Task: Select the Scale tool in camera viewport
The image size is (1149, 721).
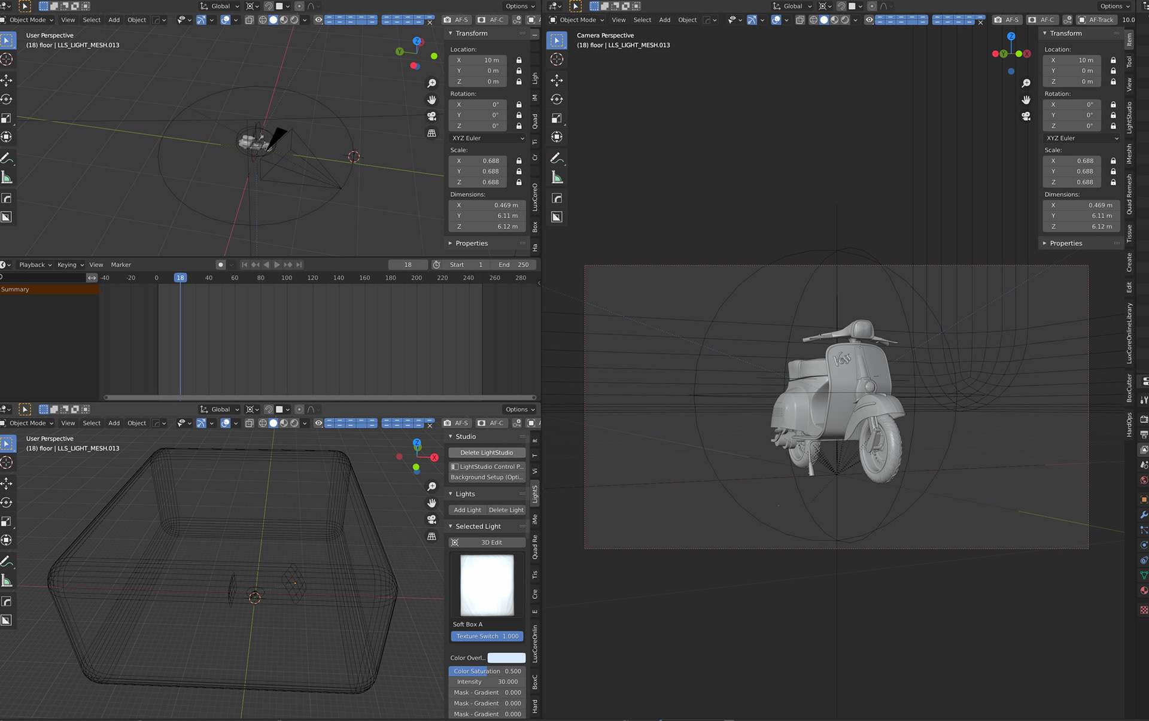Action: click(557, 118)
